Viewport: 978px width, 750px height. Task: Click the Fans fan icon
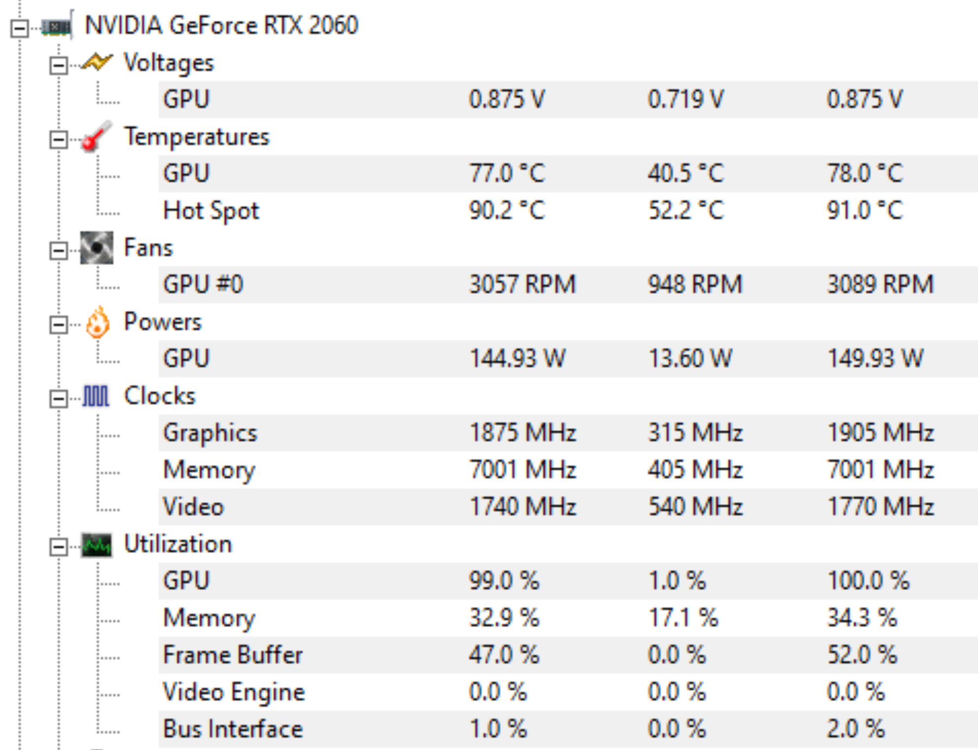tap(97, 247)
